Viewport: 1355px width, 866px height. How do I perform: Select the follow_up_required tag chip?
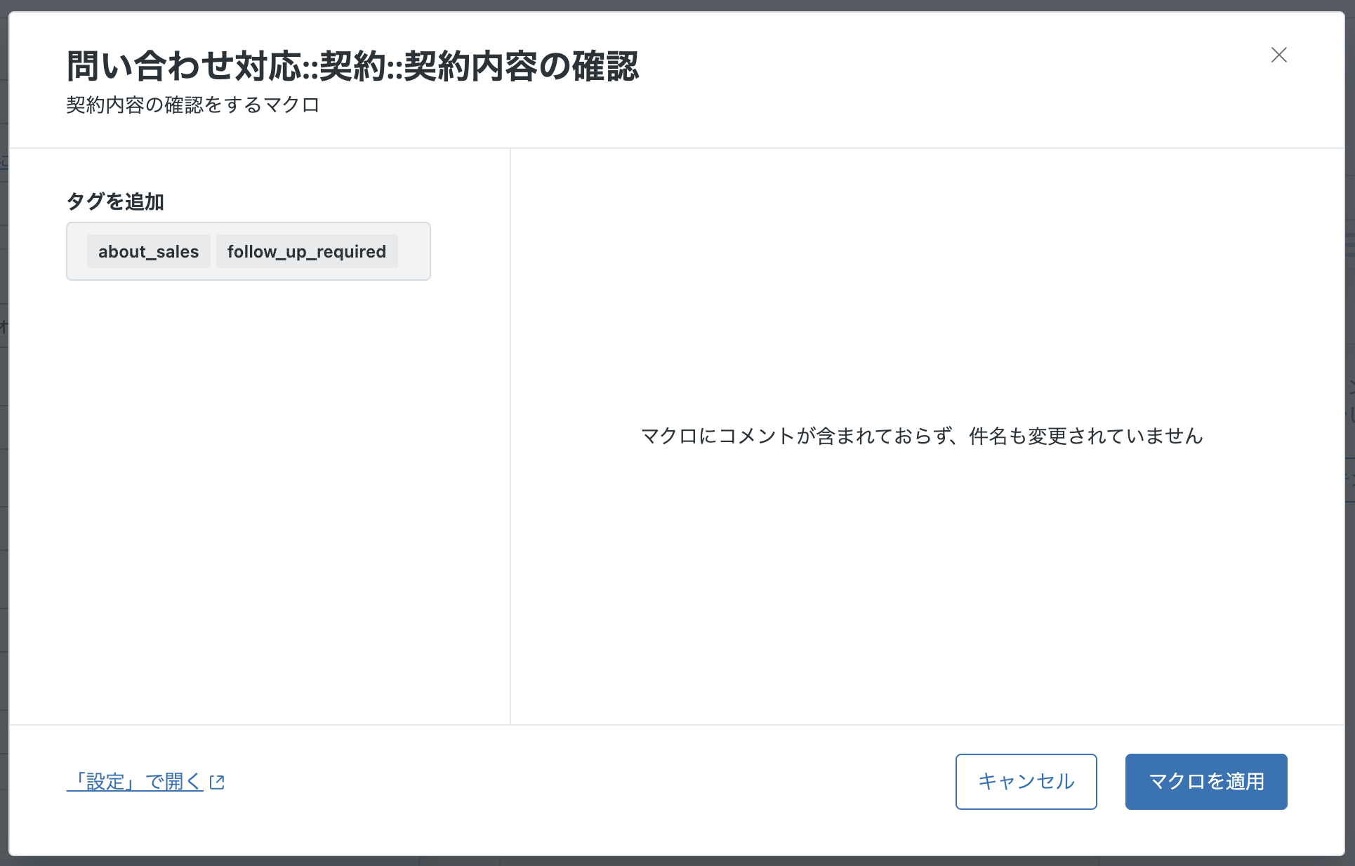[307, 251]
